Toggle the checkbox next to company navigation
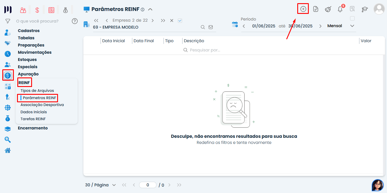This screenshot has width=387, height=193. [x=180, y=21]
